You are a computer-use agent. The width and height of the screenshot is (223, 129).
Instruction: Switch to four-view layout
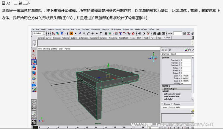pyautogui.click(x=34, y=107)
